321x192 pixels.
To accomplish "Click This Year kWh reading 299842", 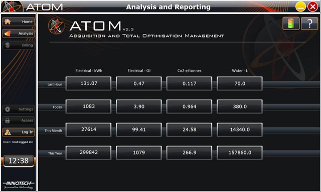I will [x=89, y=152].
